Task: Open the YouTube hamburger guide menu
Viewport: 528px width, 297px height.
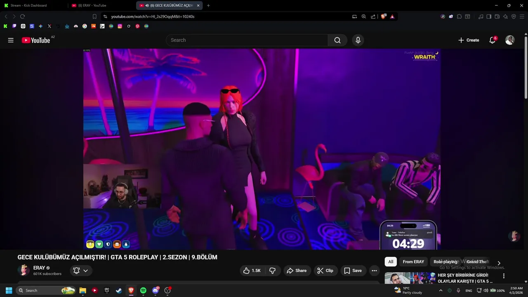Action: coord(11,40)
